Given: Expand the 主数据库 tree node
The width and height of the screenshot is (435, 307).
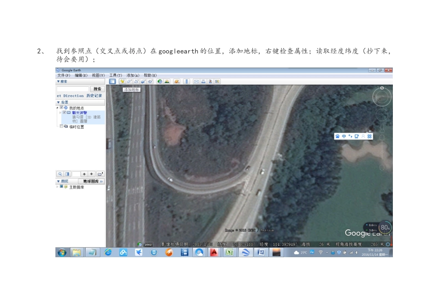Looking at the screenshot, I should tap(57, 186).
